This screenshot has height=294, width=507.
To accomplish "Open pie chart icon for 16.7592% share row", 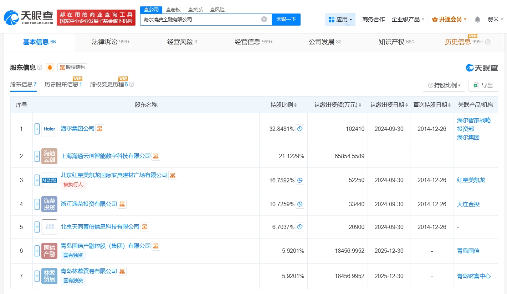I will [300, 180].
